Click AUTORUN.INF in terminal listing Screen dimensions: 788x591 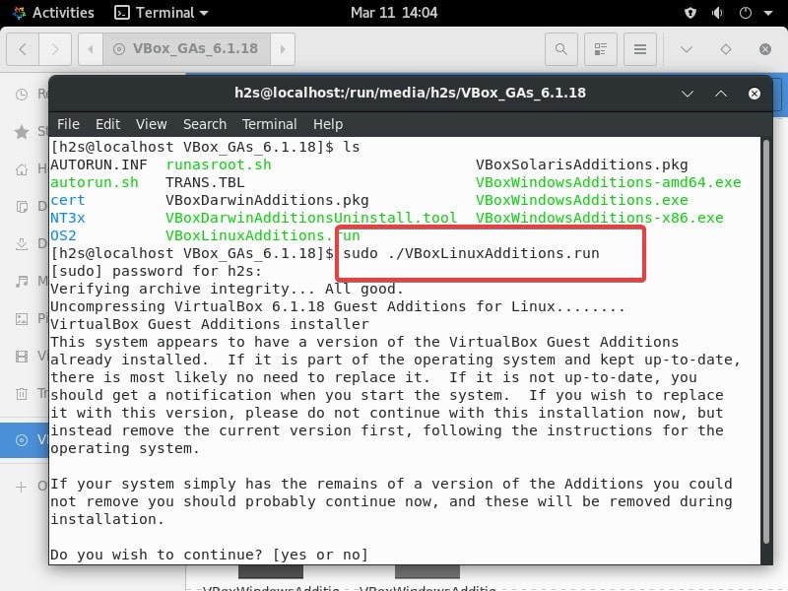click(x=99, y=164)
